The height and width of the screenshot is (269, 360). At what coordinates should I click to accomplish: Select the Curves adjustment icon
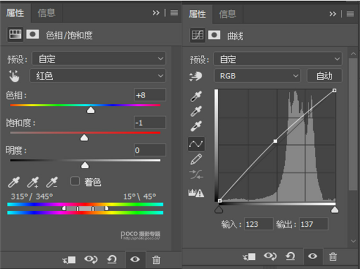click(197, 35)
